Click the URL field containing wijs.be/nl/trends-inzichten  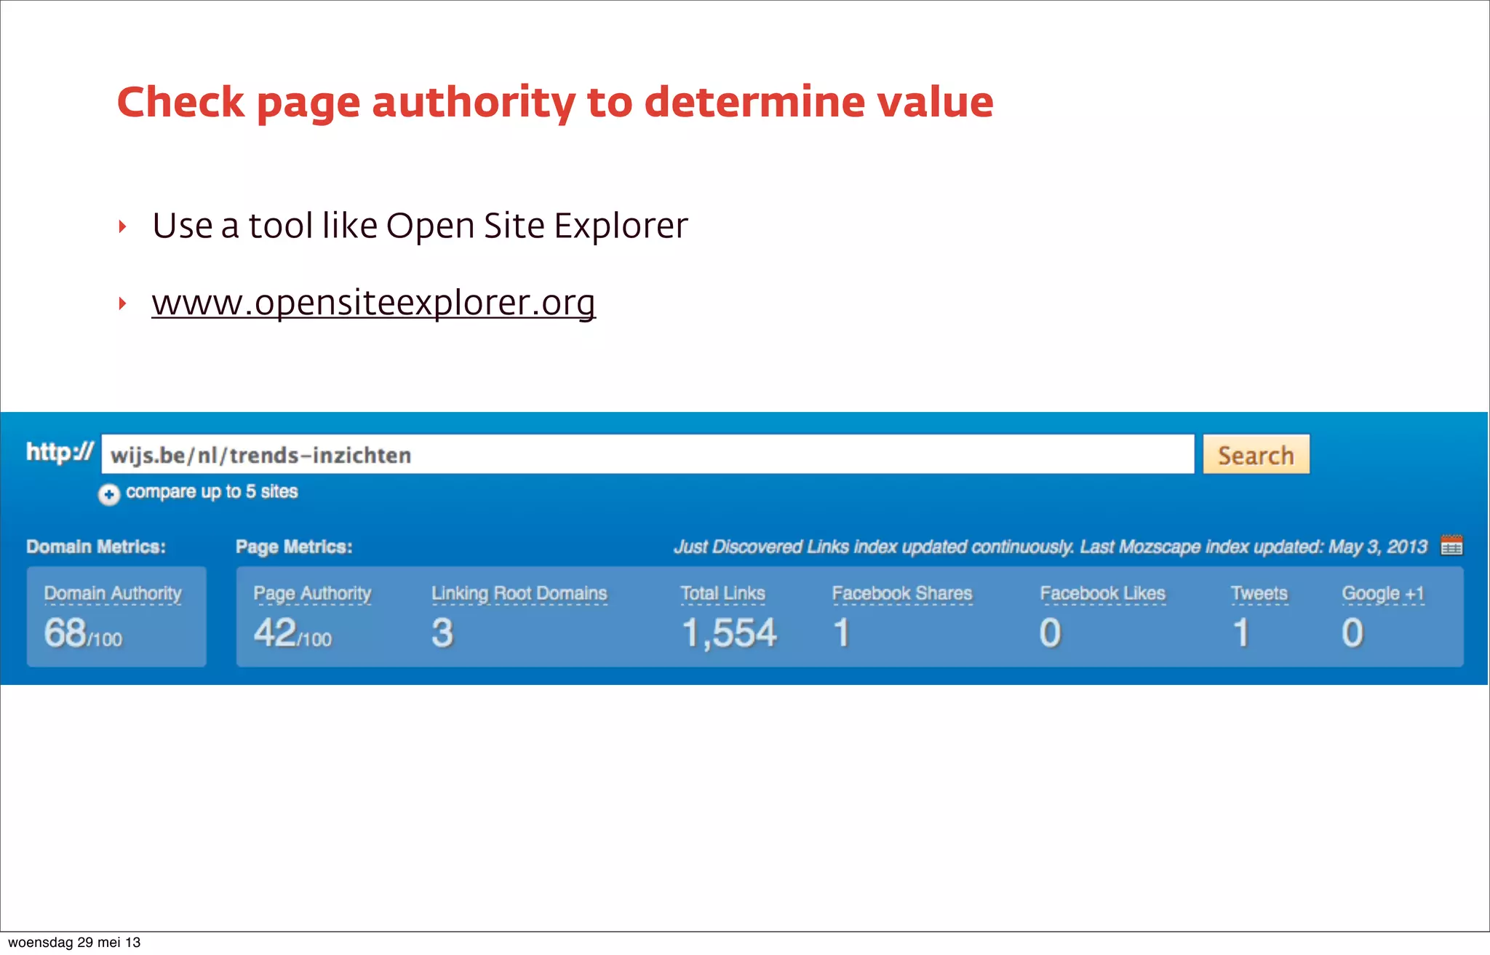(648, 455)
